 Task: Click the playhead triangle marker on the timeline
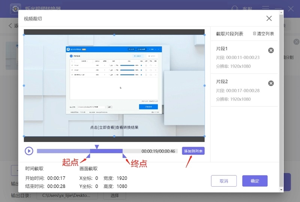click(x=97, y=147)
